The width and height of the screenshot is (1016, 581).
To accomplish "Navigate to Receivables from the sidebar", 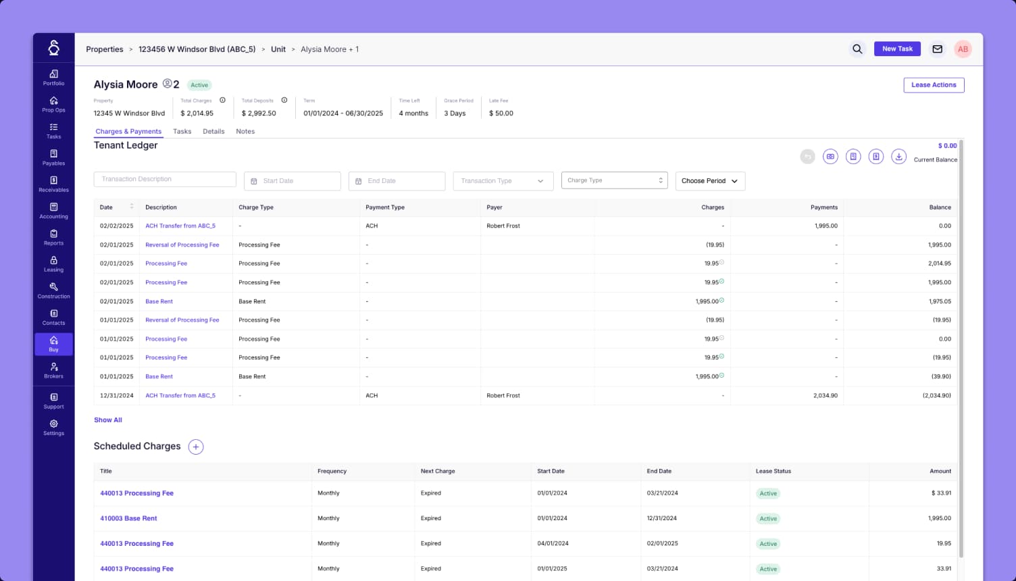I will [53, 184].
